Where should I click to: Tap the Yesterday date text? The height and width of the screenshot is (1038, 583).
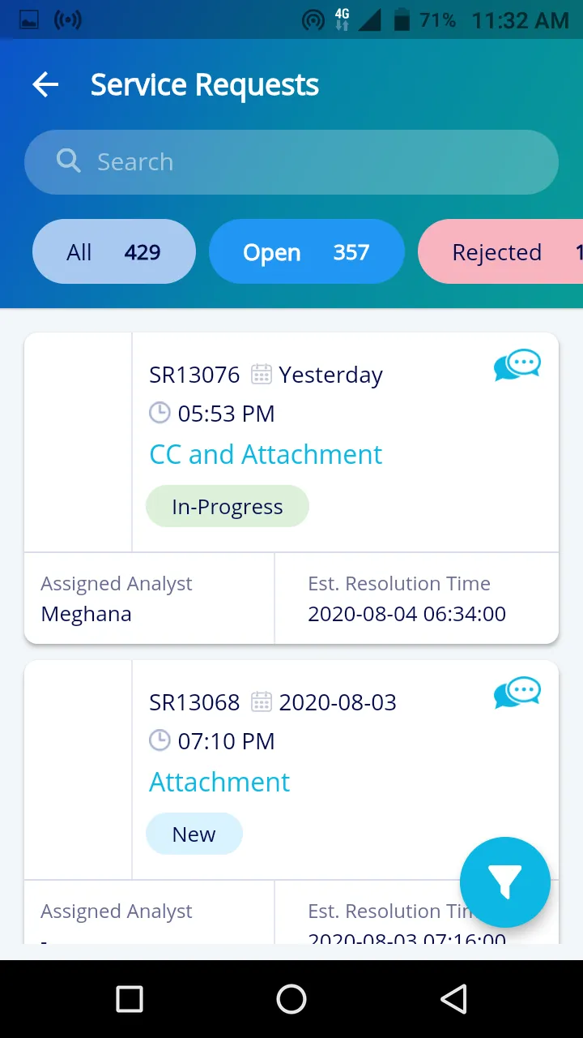[x=330, y=375]
